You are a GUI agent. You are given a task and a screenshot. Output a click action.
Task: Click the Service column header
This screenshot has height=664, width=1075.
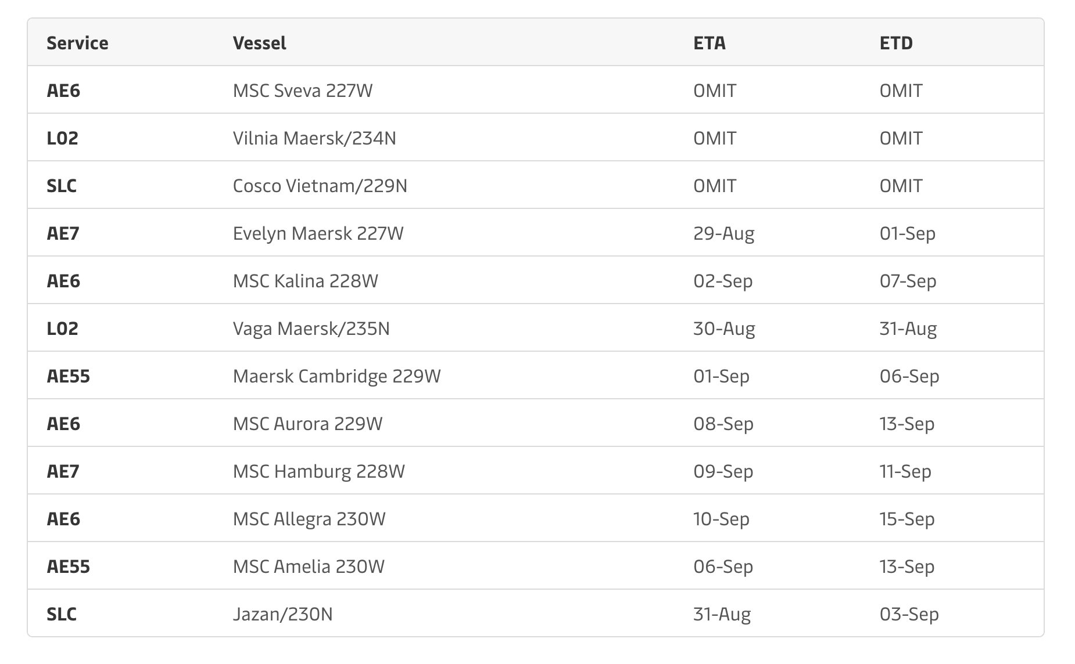77,43
